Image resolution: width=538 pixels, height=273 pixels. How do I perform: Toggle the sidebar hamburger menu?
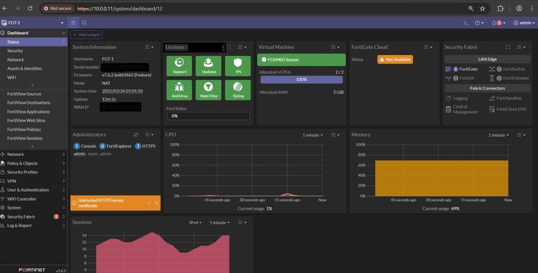(x=73, y=23)
